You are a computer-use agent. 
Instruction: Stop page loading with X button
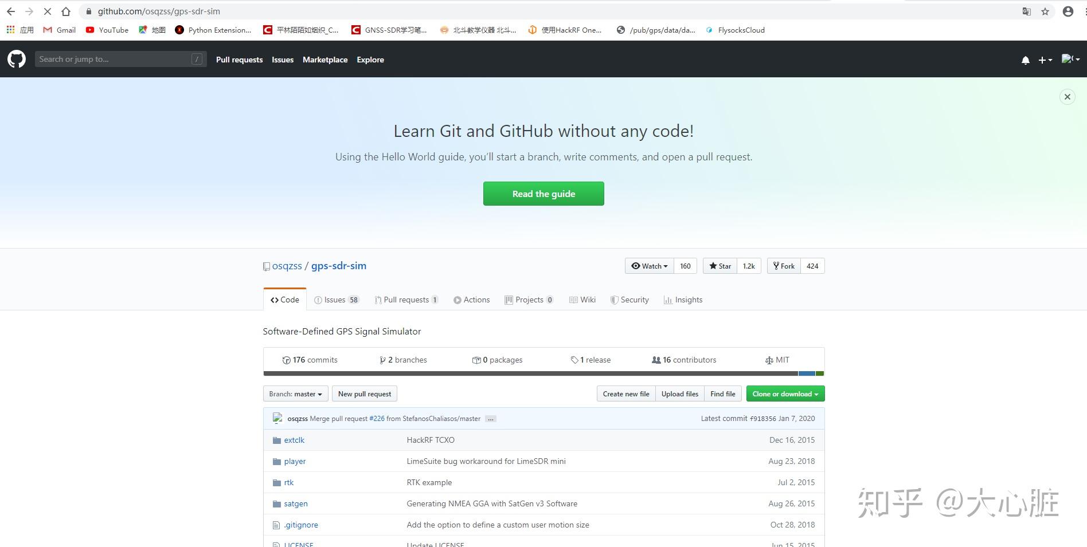pyautogui.click(x=48, y=11)
